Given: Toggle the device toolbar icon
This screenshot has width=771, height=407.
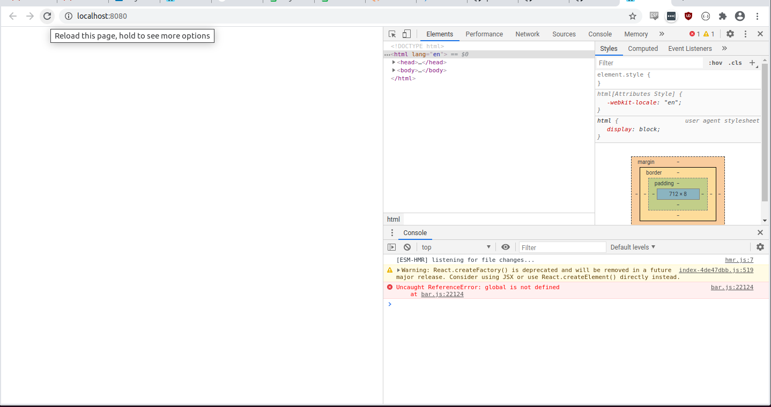Looking at the screenshot, I should [406, 34].
